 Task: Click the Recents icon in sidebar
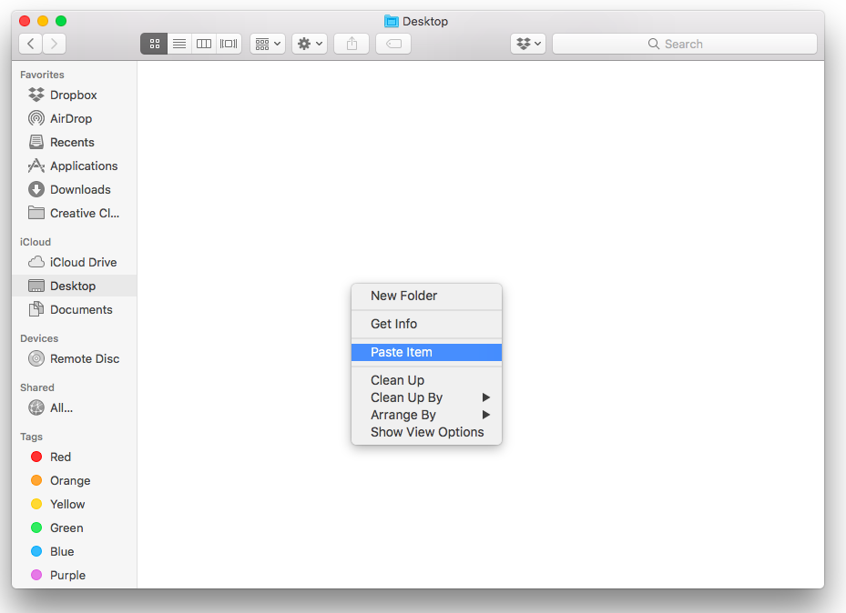(x=36, y=142)
